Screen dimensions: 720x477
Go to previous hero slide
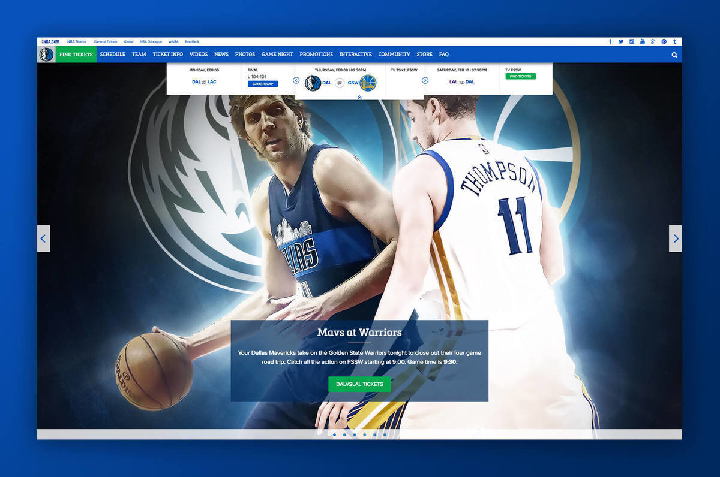(x=43, y=238)
